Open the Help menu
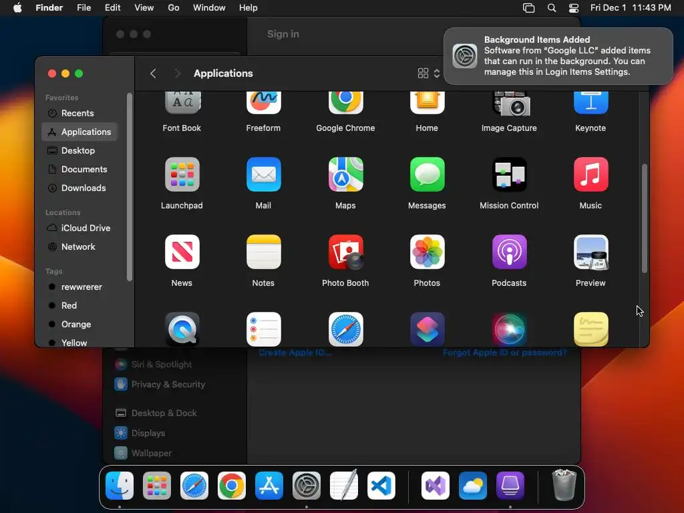The width and height of the screenshot is (684, 513). coord(248,8)
